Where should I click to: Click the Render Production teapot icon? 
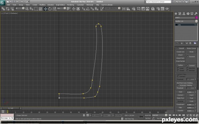167,9
